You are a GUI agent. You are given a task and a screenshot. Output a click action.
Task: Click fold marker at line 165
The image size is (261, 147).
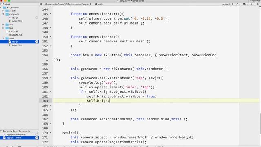(x=51, y=110)
